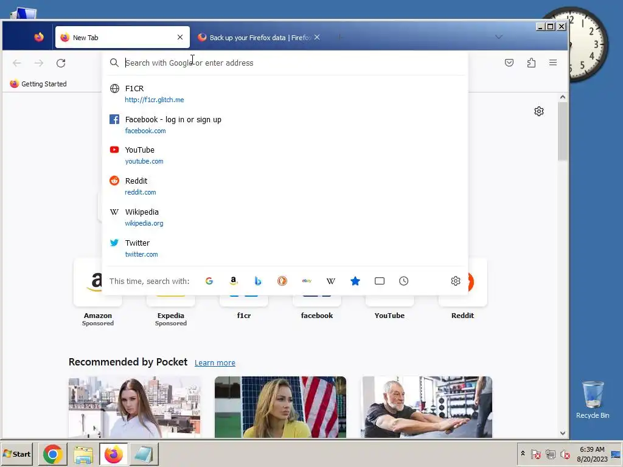This screenshot has height=467, width=623.
Task: Click page scrollbar up arrow
Action: [563, 97]
